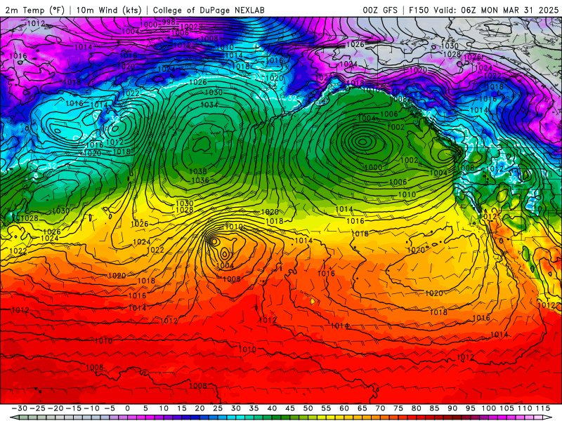Click the 70 degree scale label
Screen dimensions: 562x421
(x=380, y=408)
